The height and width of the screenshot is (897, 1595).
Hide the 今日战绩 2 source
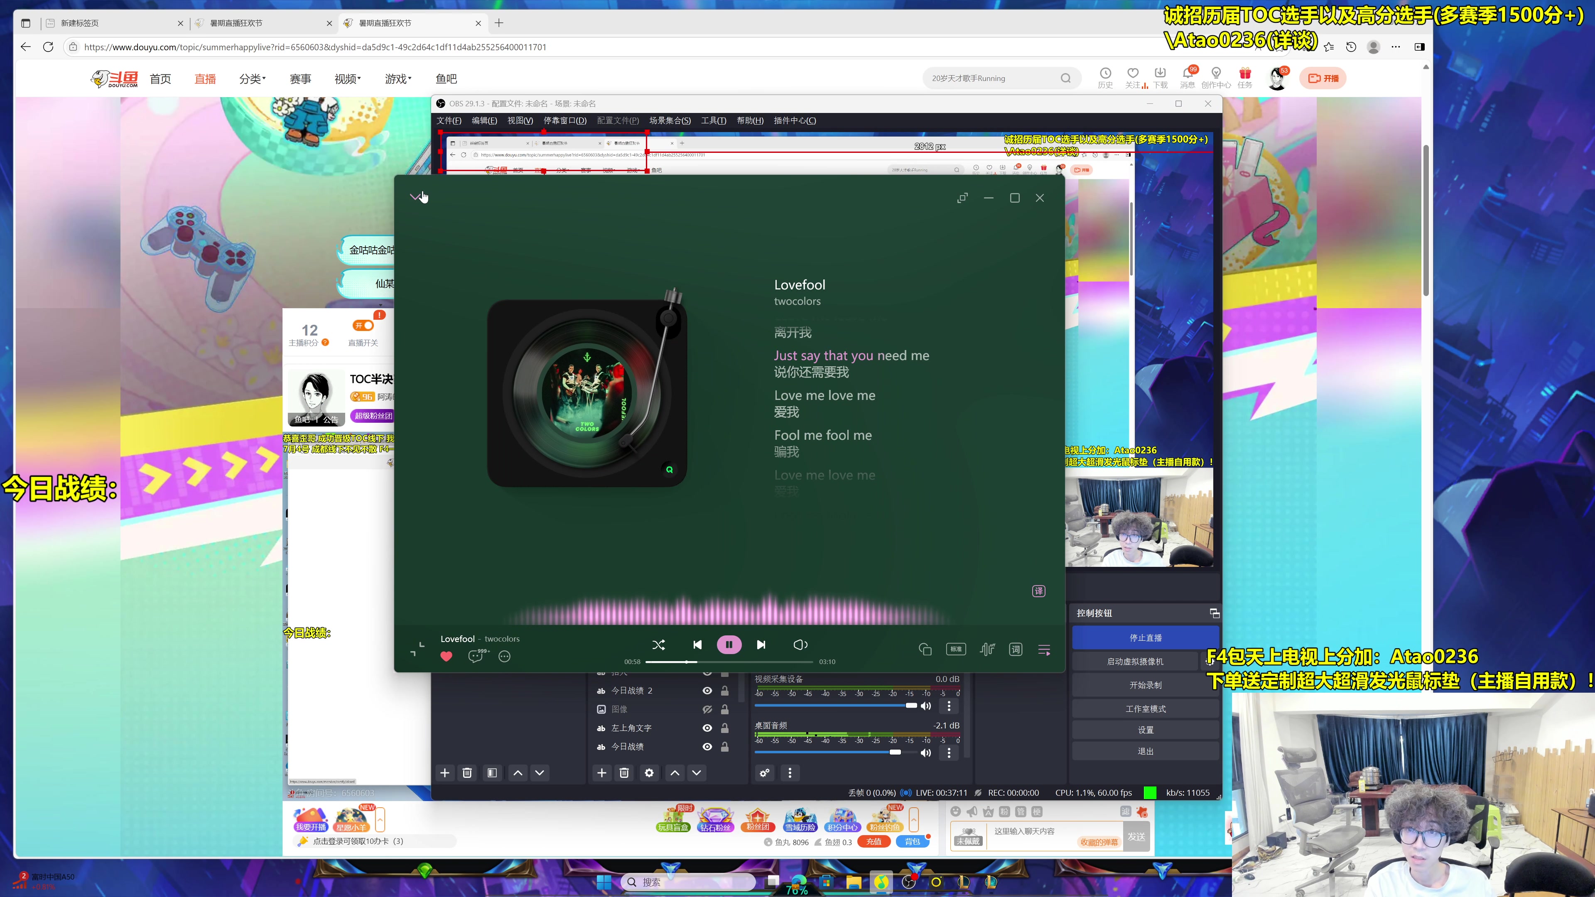(x=707, y=690)
